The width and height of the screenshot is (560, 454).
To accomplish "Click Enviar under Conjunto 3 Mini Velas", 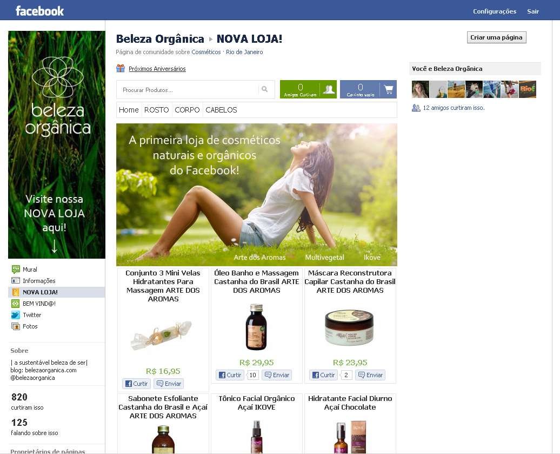I will (169, 384).
